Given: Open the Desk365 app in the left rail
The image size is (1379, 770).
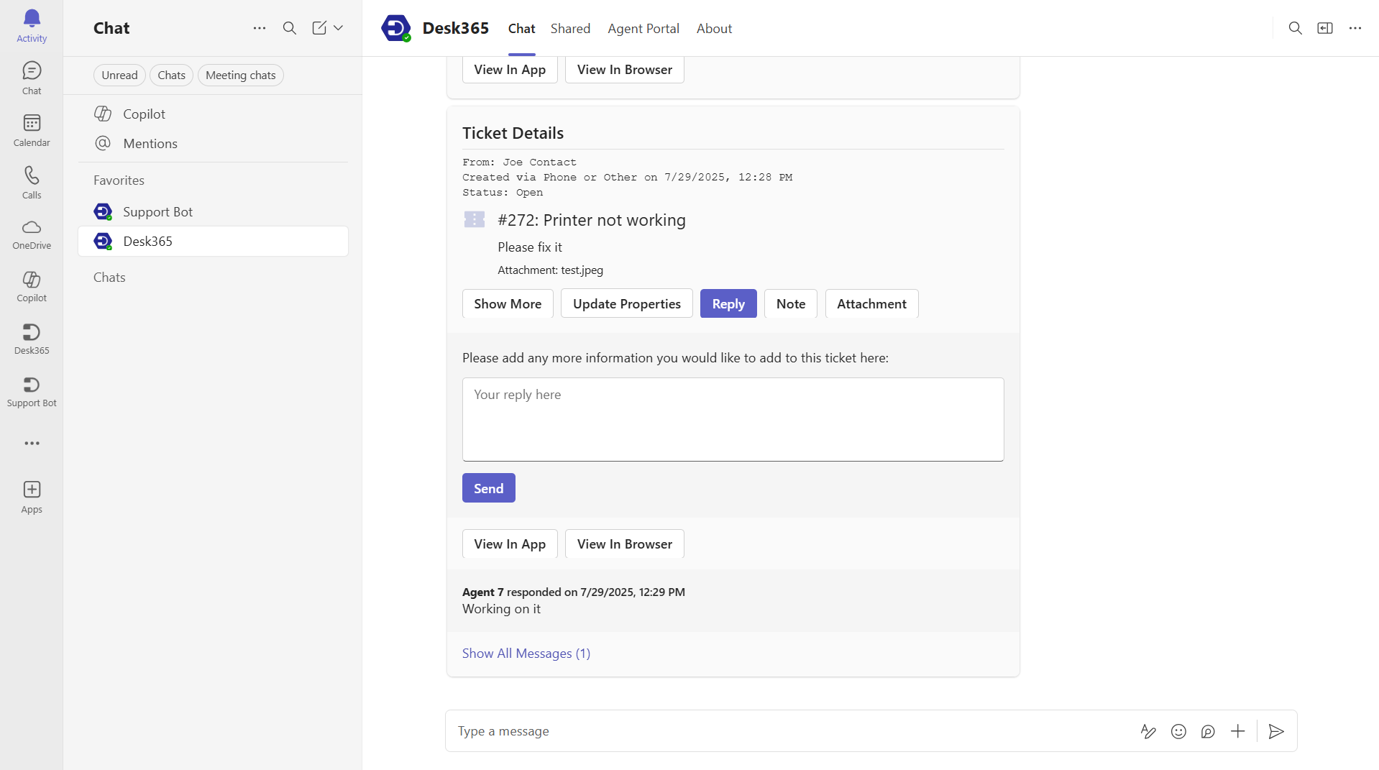Looking at the screenshot, I should coord(32,339).
